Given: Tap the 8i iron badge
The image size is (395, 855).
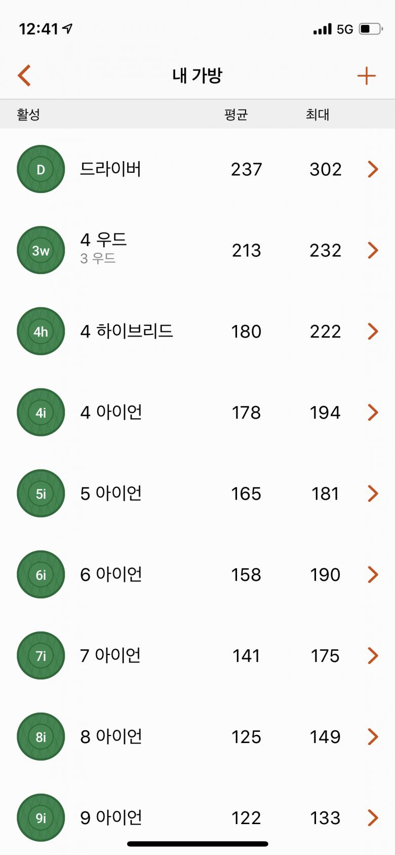Looking at the screenshot, I should 41,736.
